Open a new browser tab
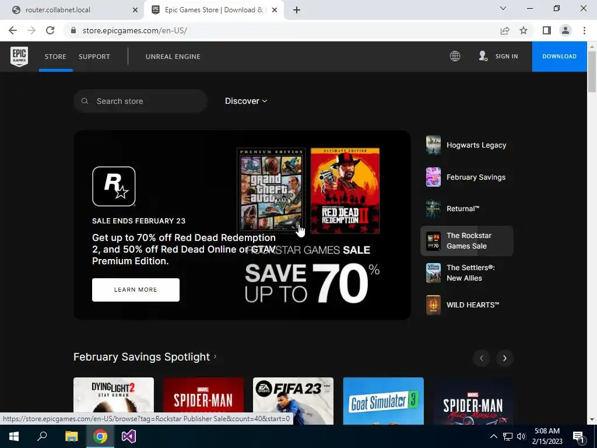 click(297, 10)
